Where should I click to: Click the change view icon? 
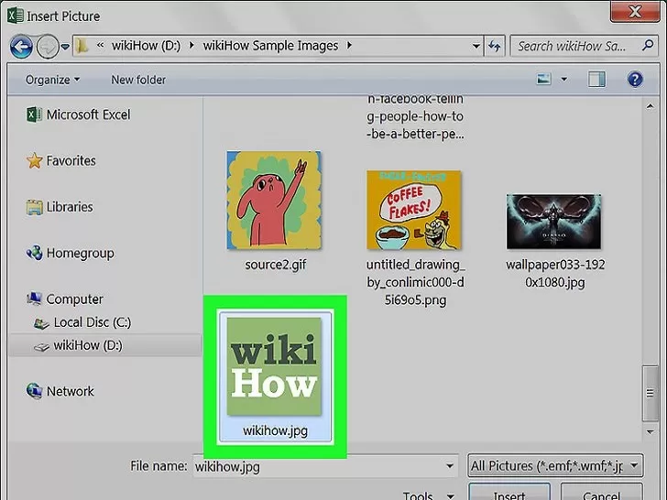543,79
